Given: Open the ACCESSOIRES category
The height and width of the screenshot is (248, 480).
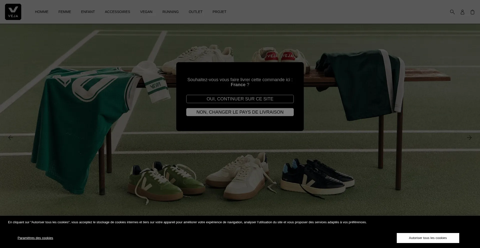Looking at the screenshot, I should (117, 12).
